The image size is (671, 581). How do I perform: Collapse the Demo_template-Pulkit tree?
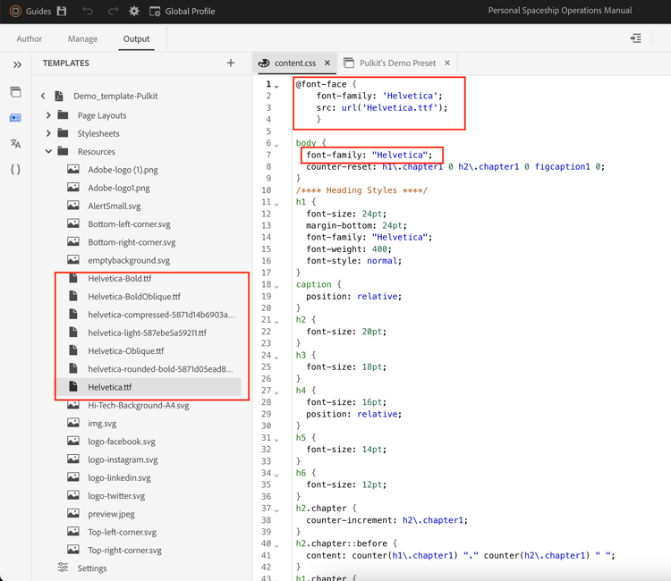pos(43,96)
